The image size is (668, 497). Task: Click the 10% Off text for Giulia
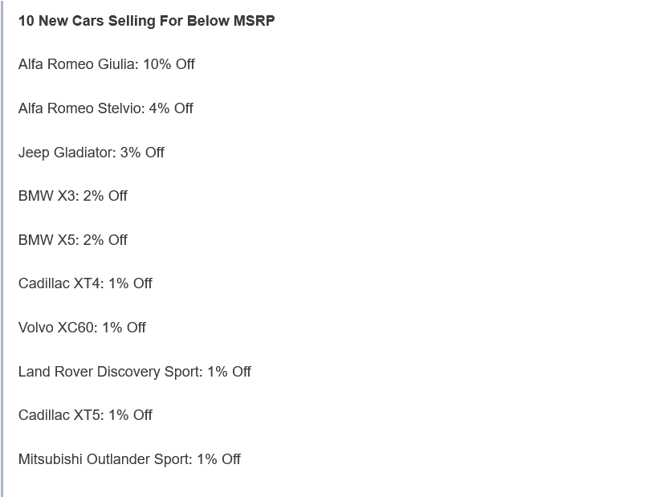169,64
